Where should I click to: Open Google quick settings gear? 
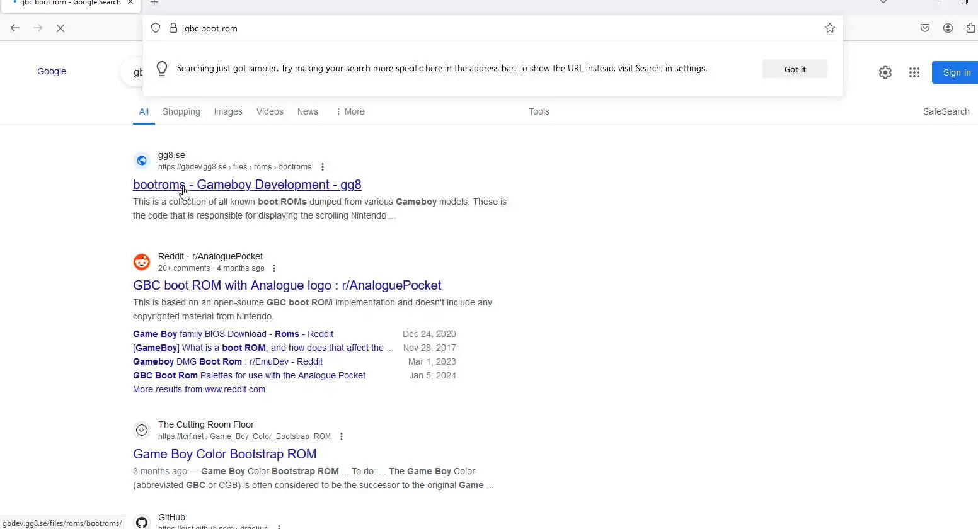885,72
